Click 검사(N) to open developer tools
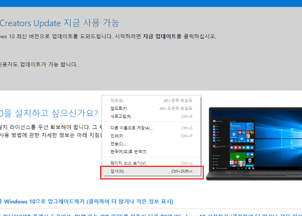The image size is (302, 216). [x=151, y=171]
